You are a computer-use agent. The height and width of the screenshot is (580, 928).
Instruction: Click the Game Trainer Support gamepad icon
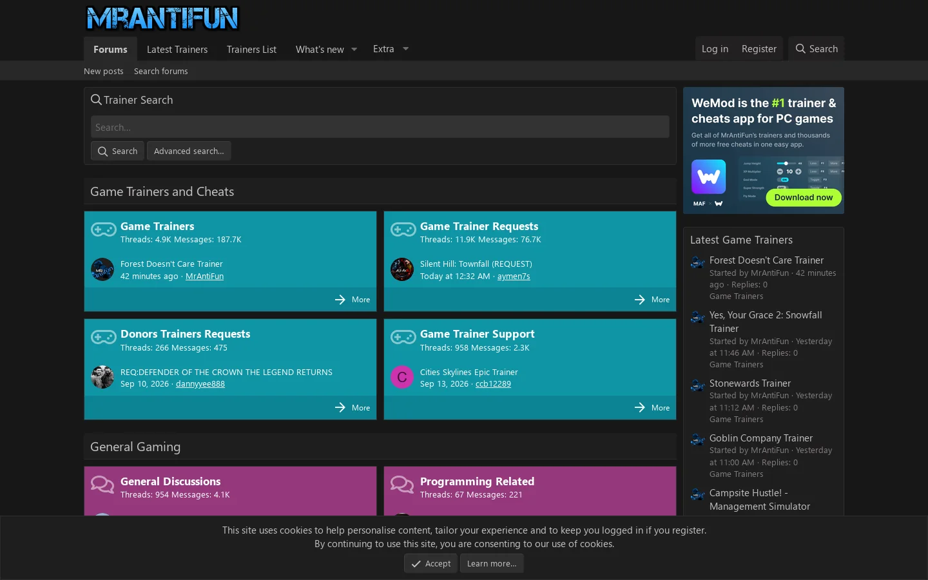click(403, 337)
